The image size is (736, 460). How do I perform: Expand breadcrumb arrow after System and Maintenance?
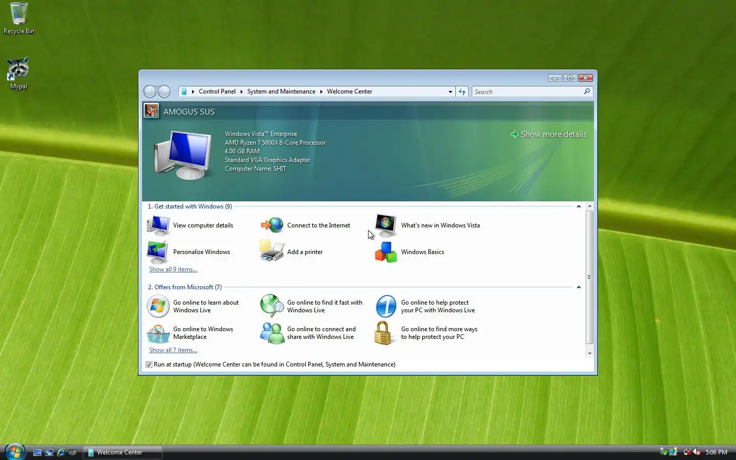tap(321, 91)
